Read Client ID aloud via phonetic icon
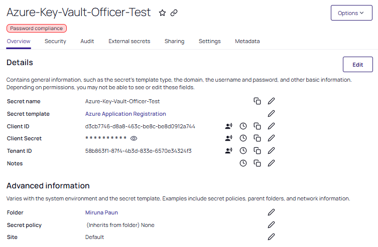 click(x=228, y=126)
